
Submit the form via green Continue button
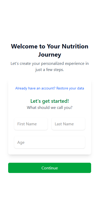point(50,168)
